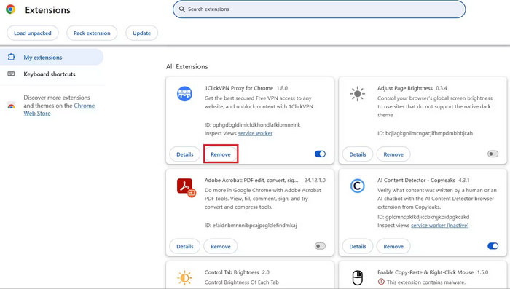Click the Update button

coord(142,33)
